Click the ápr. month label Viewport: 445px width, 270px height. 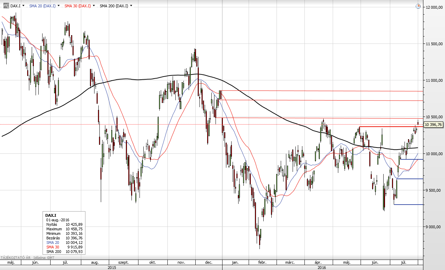click(319, 263)
